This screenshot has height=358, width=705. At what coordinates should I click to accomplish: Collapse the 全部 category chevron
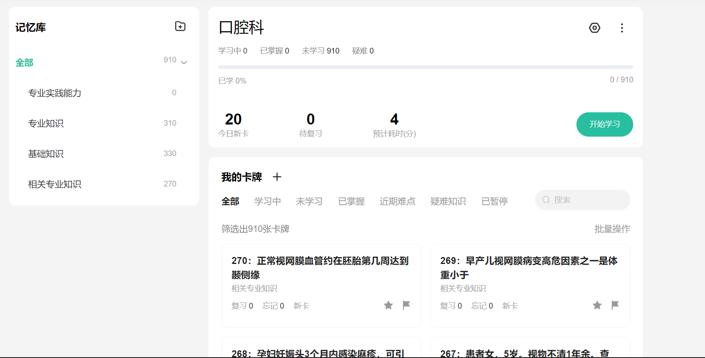(x=184, y=62)
